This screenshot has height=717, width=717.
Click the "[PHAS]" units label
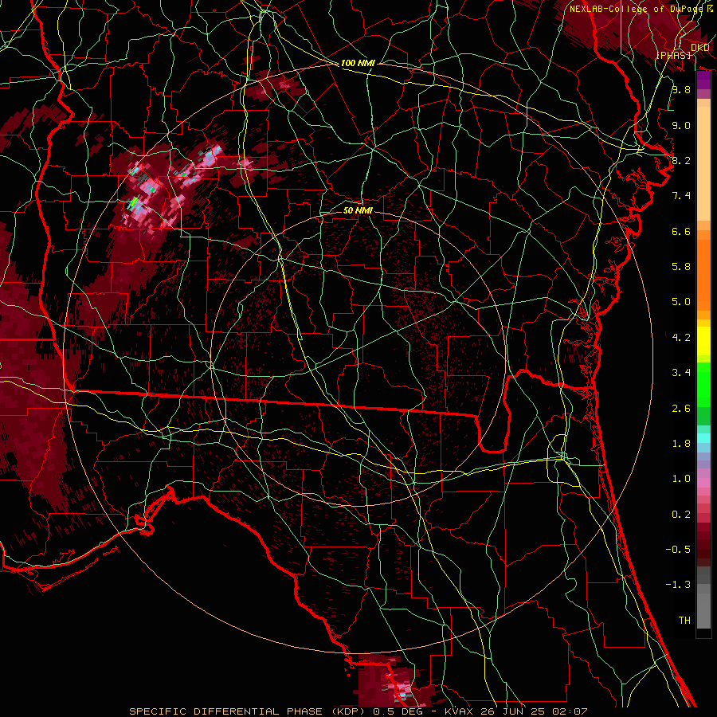click(673, 55)
